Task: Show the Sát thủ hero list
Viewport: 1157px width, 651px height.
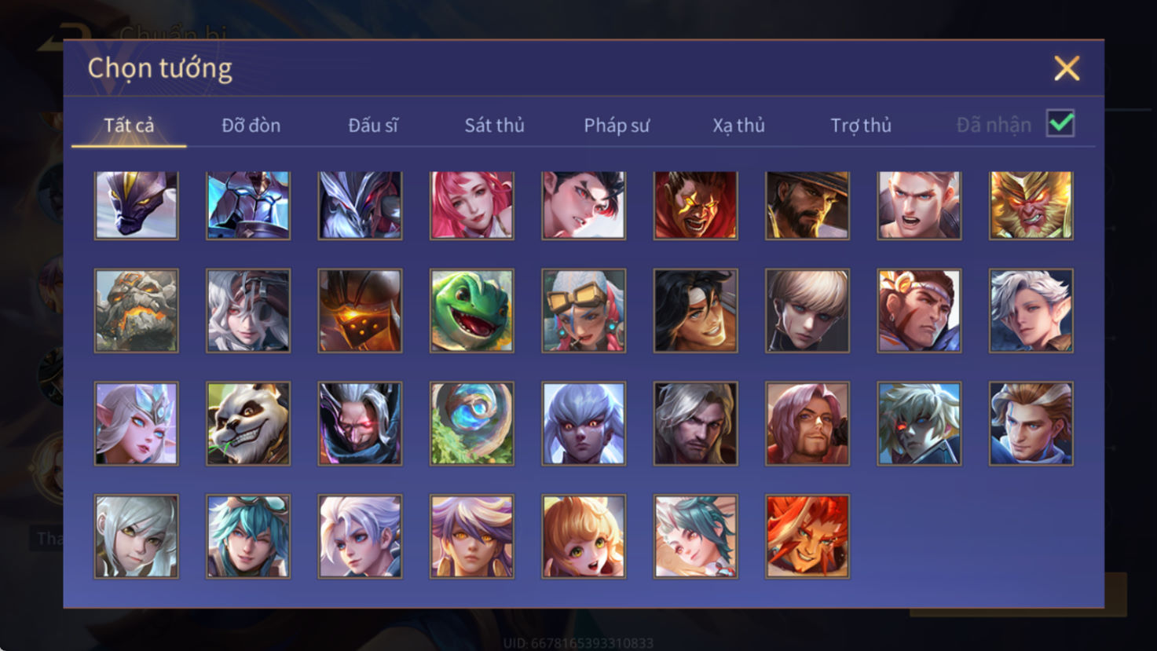Action: pos(494,126)
